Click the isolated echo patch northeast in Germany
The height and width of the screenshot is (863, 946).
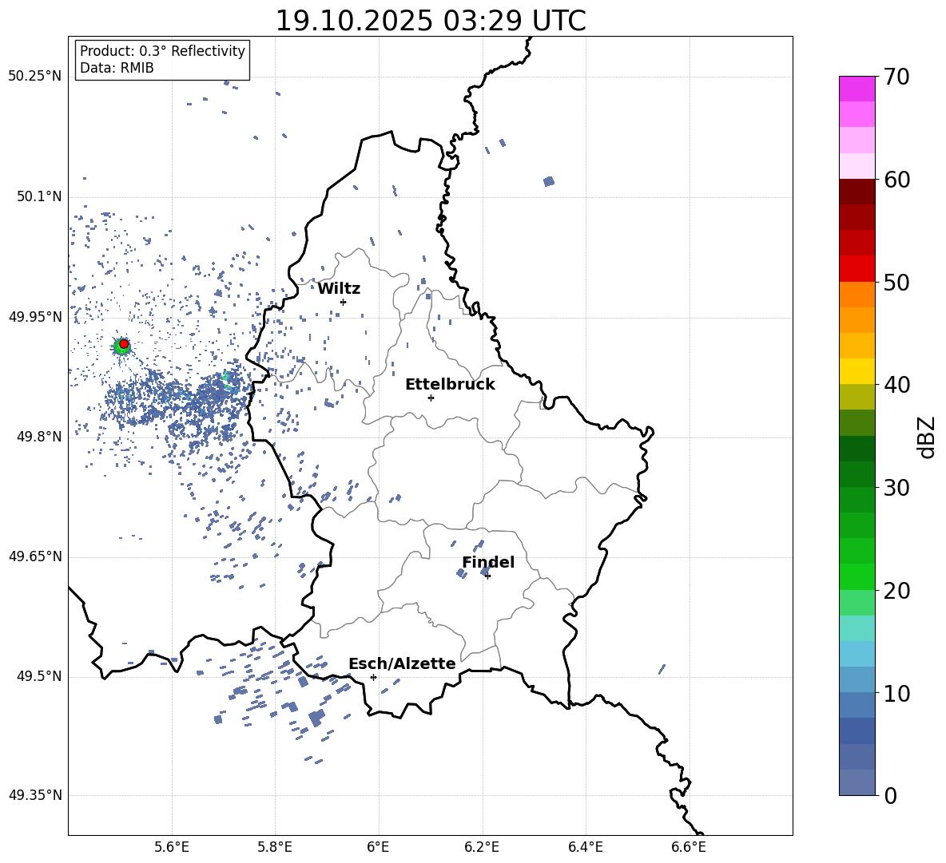(548, 181)
